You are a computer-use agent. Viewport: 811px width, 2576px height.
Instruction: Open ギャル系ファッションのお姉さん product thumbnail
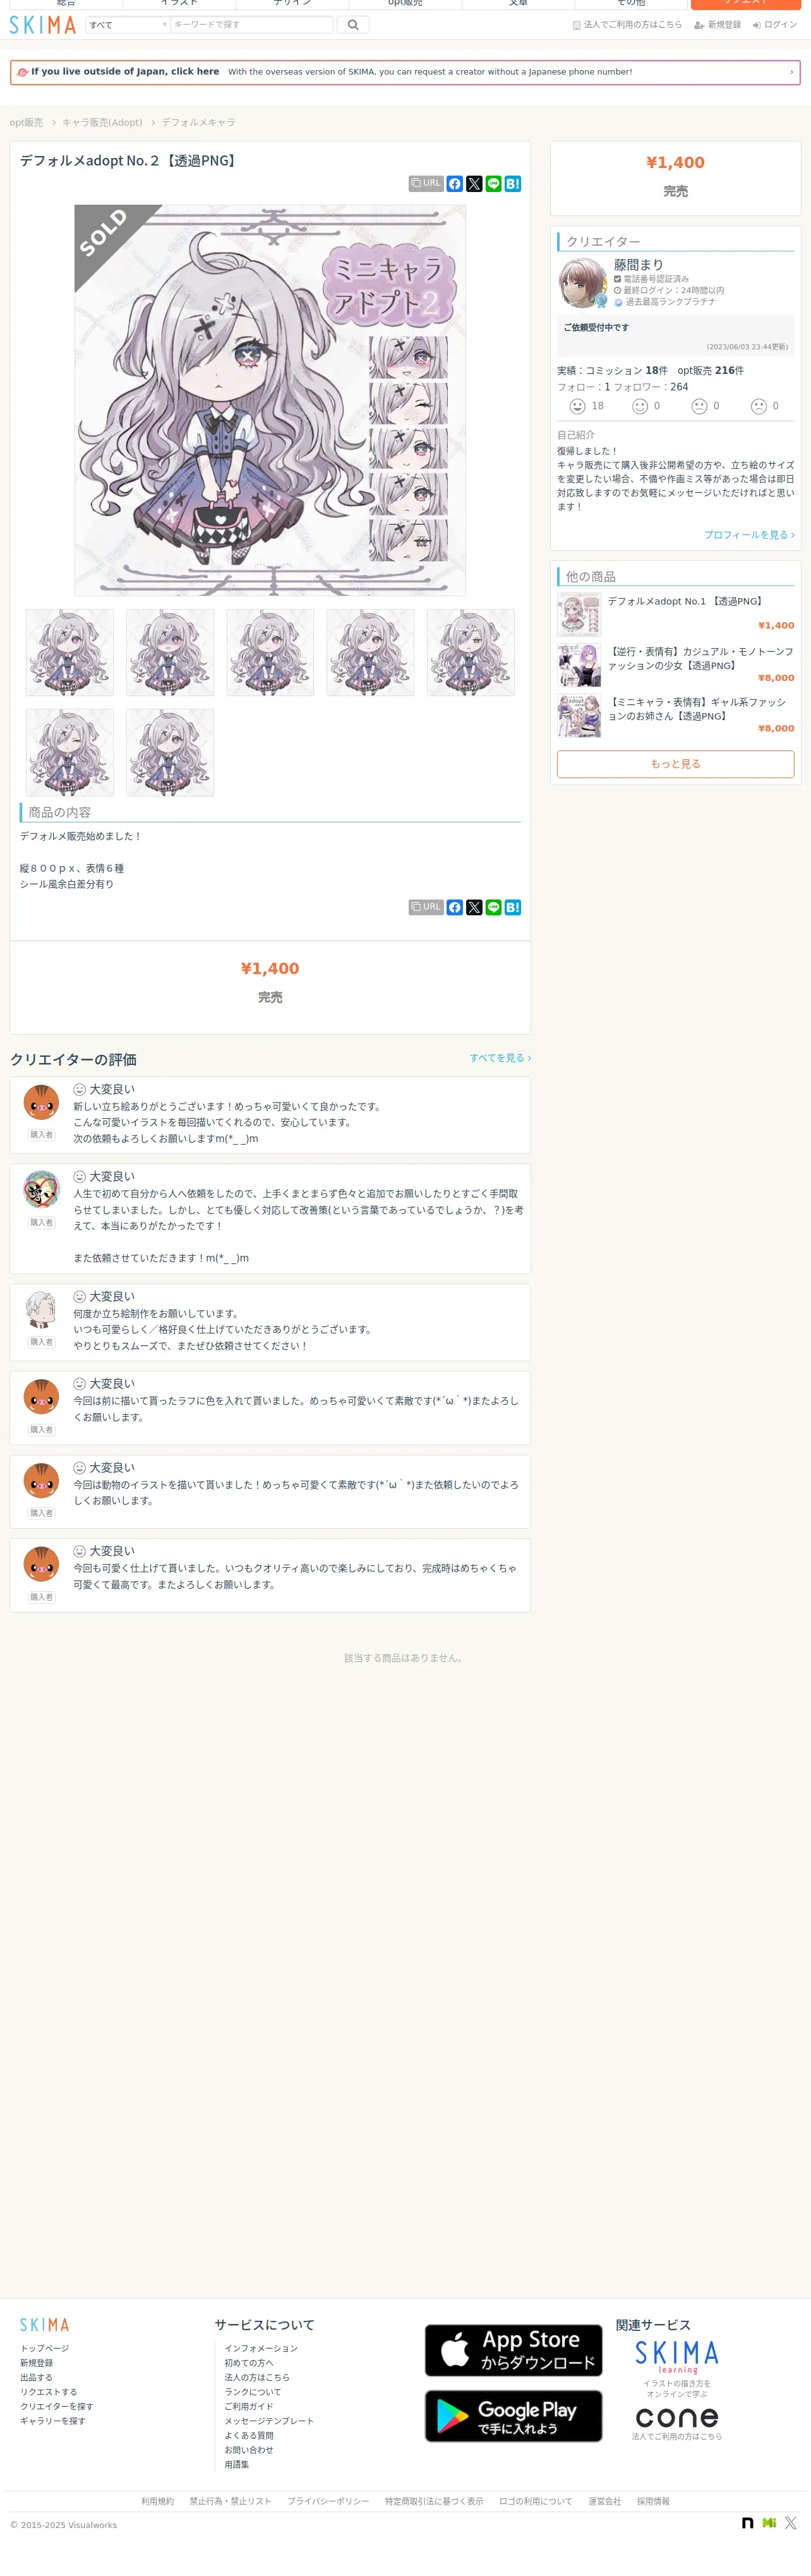coord(579,715)
